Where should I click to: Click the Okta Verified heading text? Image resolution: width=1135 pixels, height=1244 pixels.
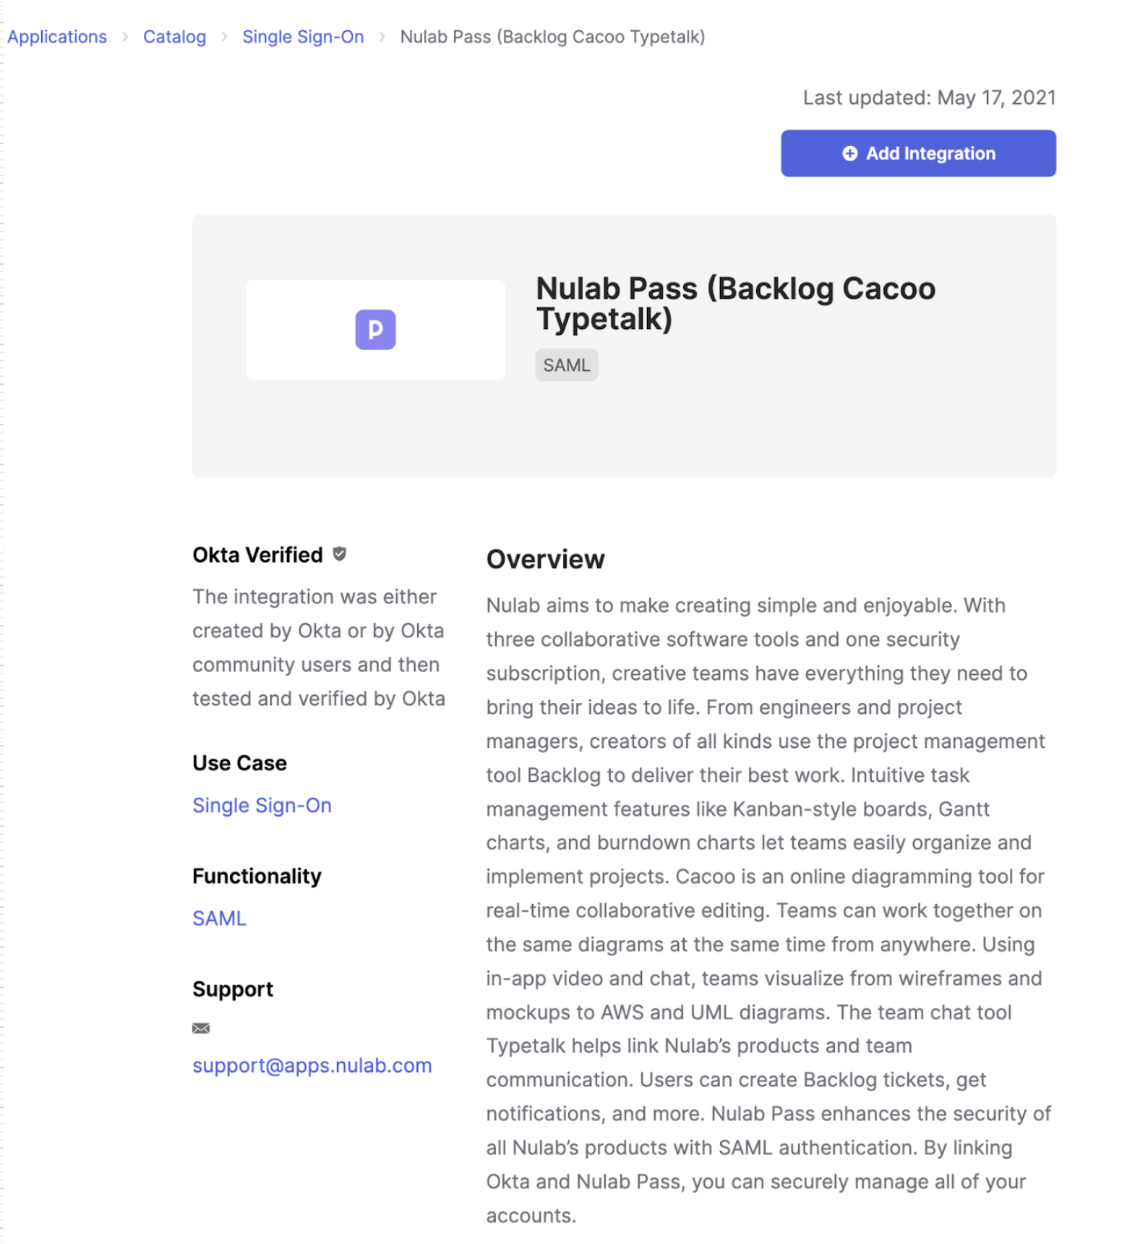(257, 555)
